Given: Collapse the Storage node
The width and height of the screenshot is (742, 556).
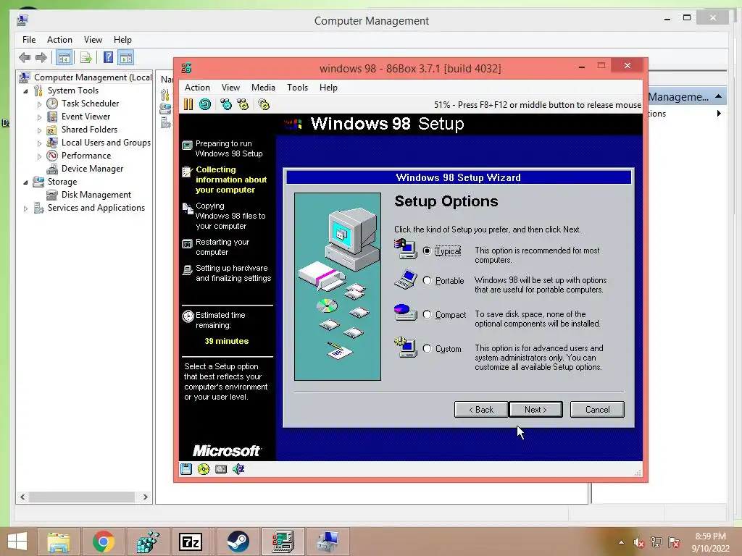Looking at the screenshot, I should 25,182.
